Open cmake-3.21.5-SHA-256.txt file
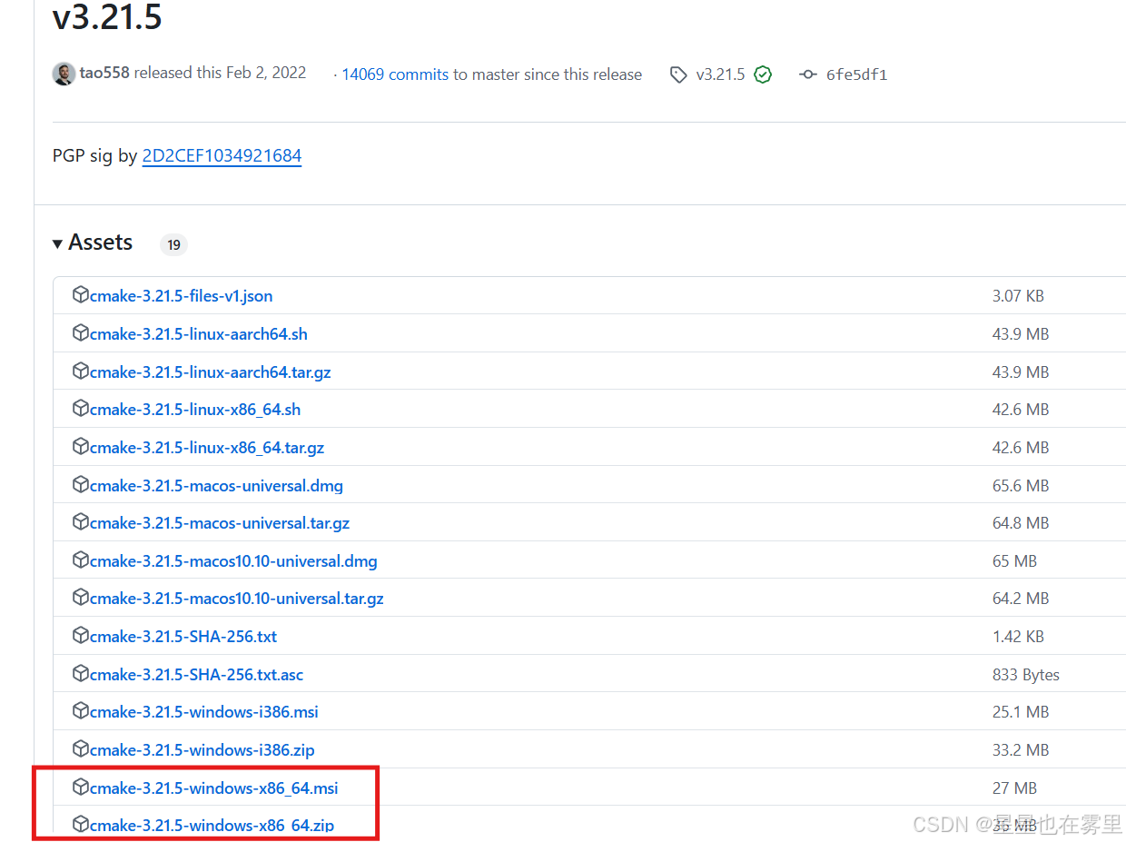The width and height of the screenshot is (1126, 842). click(183, 636)
